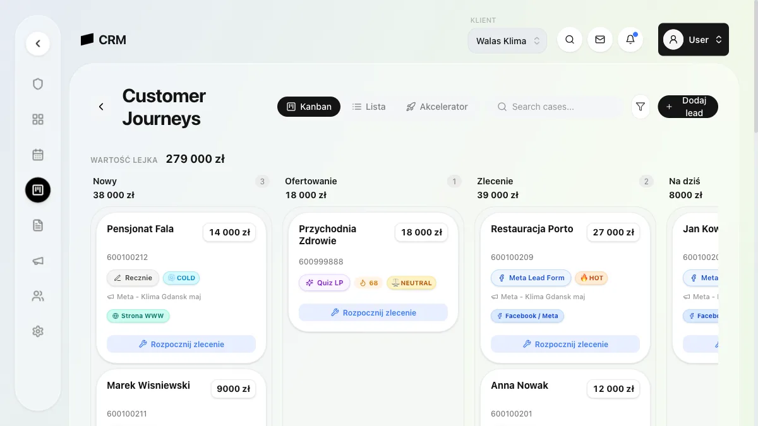Image resolution: width=758 pixels, height=426 pixels.
Task: Click the Meta Lead Form tag on Restauracja Porto
Action: (531, 278)
